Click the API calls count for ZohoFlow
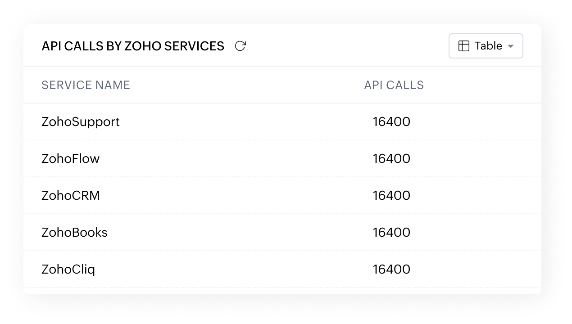The image size is (572, 324). pos(391,158)
